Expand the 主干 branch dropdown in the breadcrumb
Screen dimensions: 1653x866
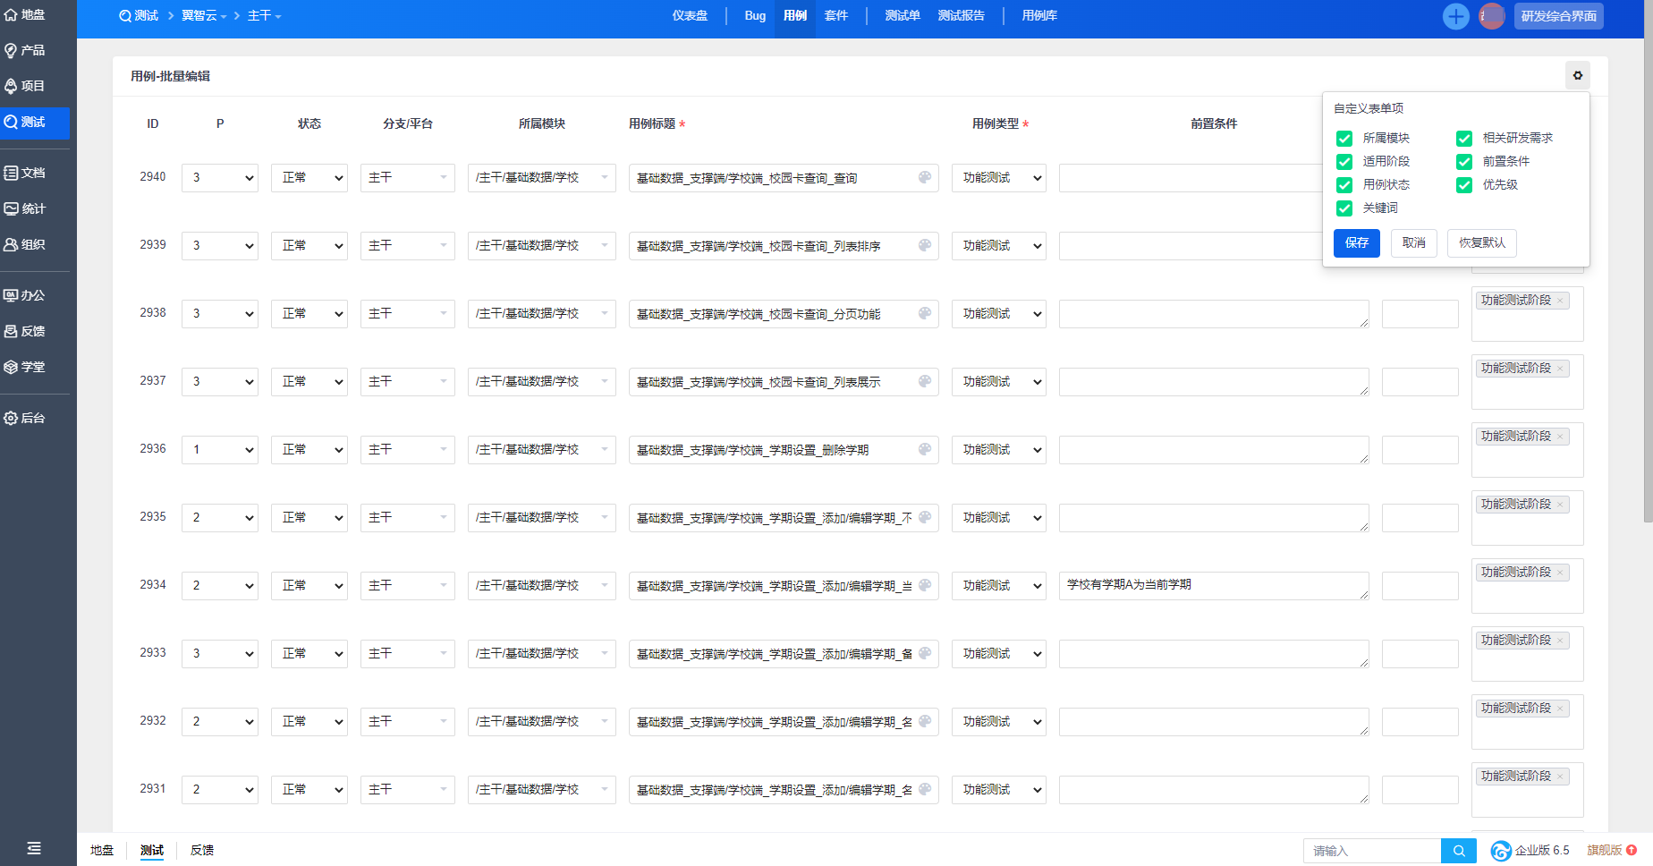[x=265, y=16]
